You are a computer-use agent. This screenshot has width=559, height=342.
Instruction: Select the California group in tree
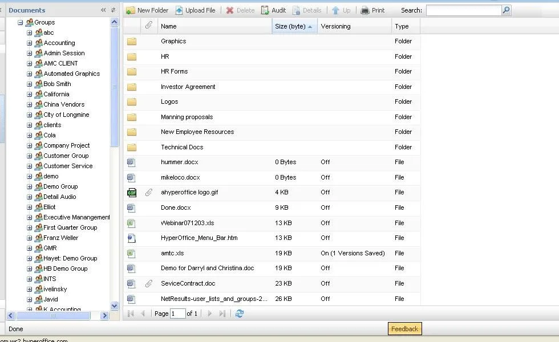pyautogui.click(x=56, y=94)
